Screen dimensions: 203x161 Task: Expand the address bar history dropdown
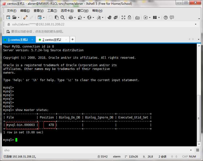click(x=196, y=24)
